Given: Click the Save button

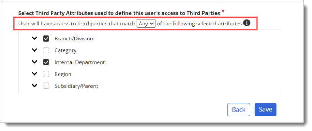Looking at the screenshot, I should coord(265,110).
